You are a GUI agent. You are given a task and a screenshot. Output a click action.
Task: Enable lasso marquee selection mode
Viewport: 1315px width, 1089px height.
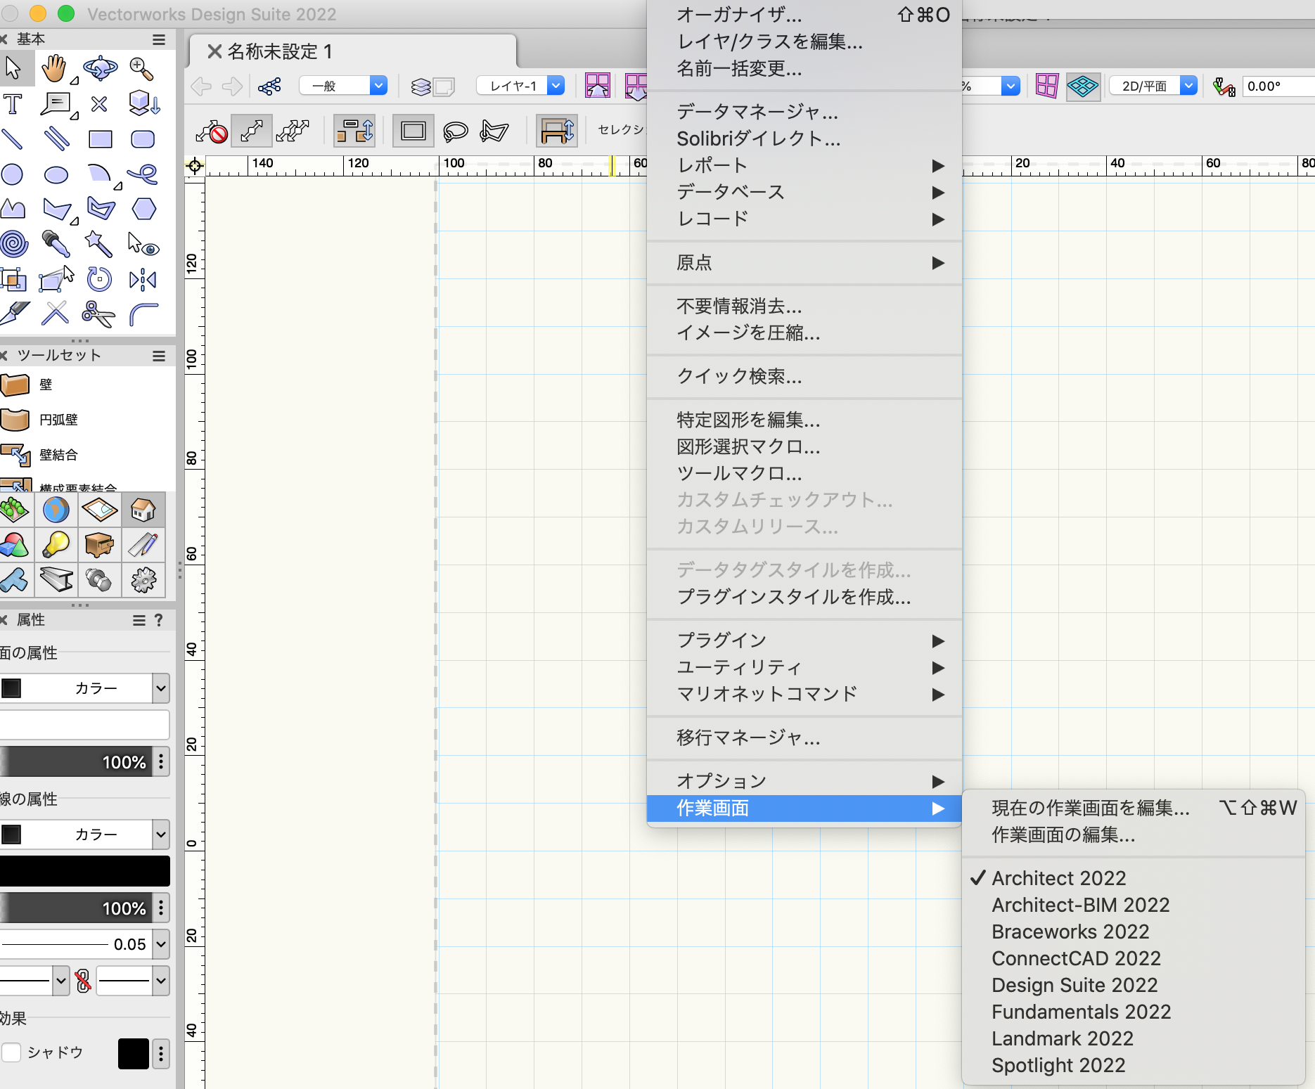point(455,131)
